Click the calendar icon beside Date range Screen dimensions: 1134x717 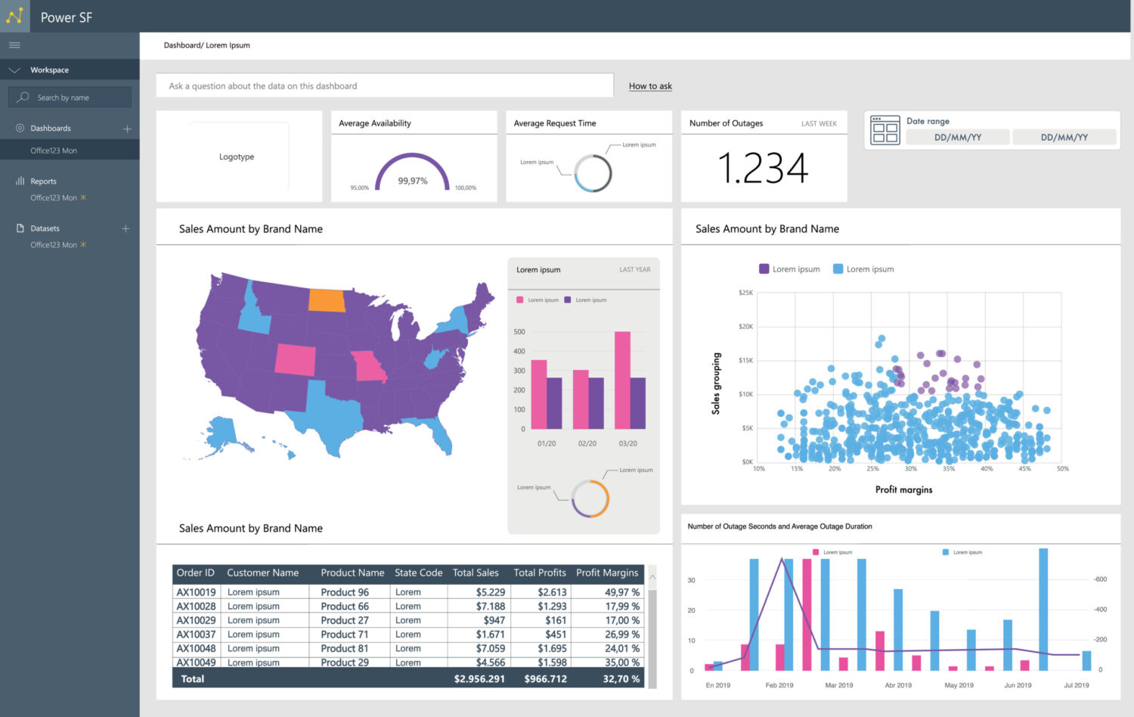coord(885,131)
